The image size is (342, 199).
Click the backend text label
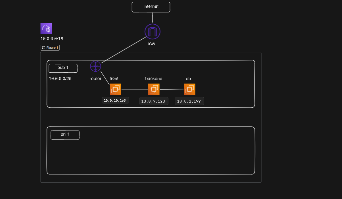tap(154, 79)
